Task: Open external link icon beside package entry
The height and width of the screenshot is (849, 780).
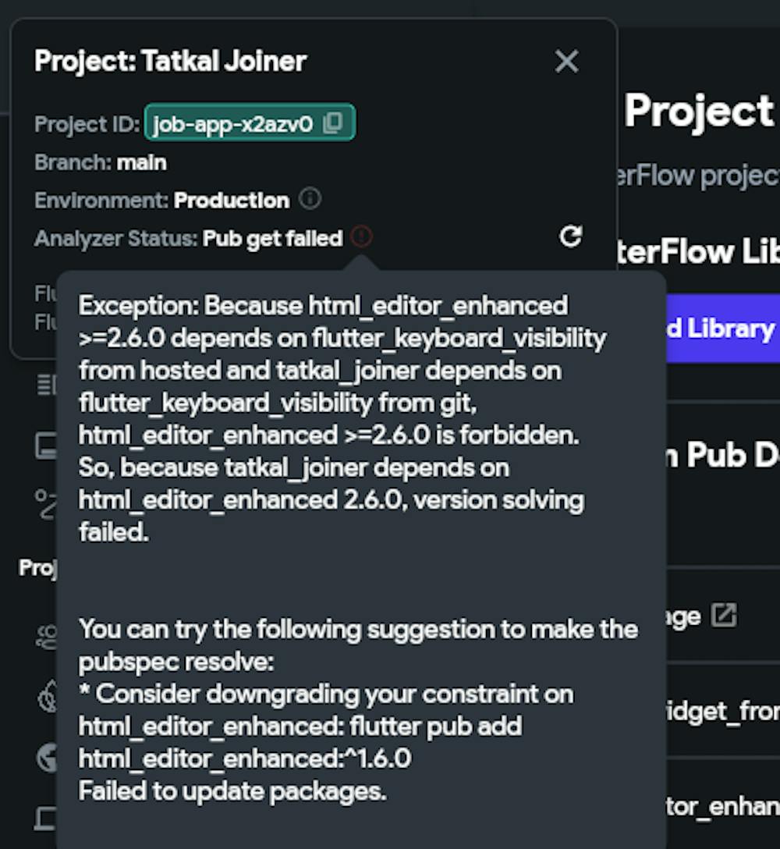Action: 725,616
